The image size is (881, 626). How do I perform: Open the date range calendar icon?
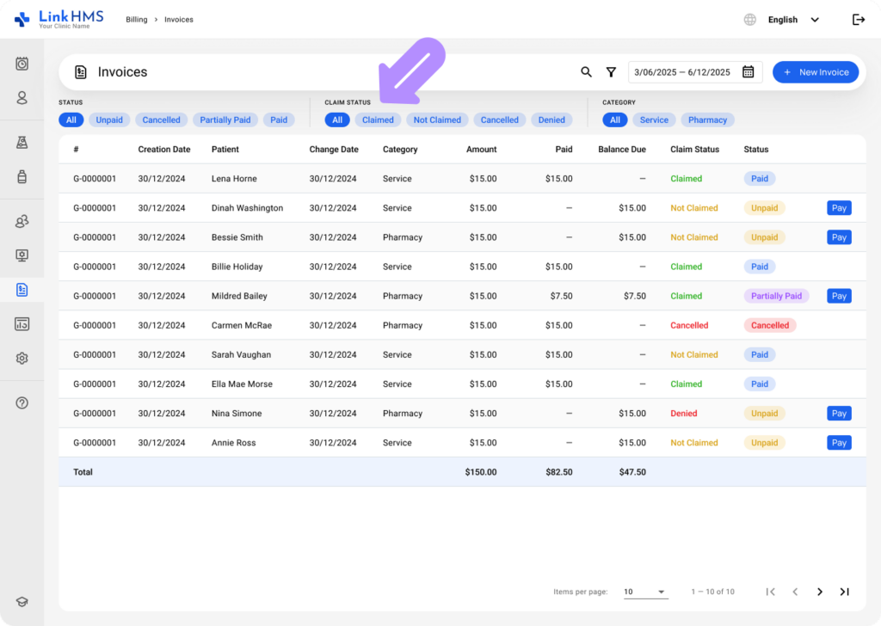click(x=748, y=72)
